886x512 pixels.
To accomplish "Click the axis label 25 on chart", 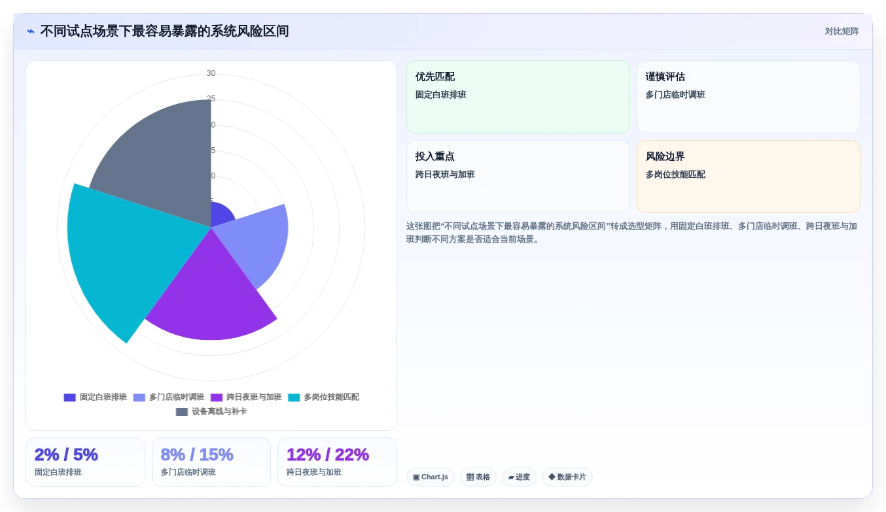I will pos(211,99).
